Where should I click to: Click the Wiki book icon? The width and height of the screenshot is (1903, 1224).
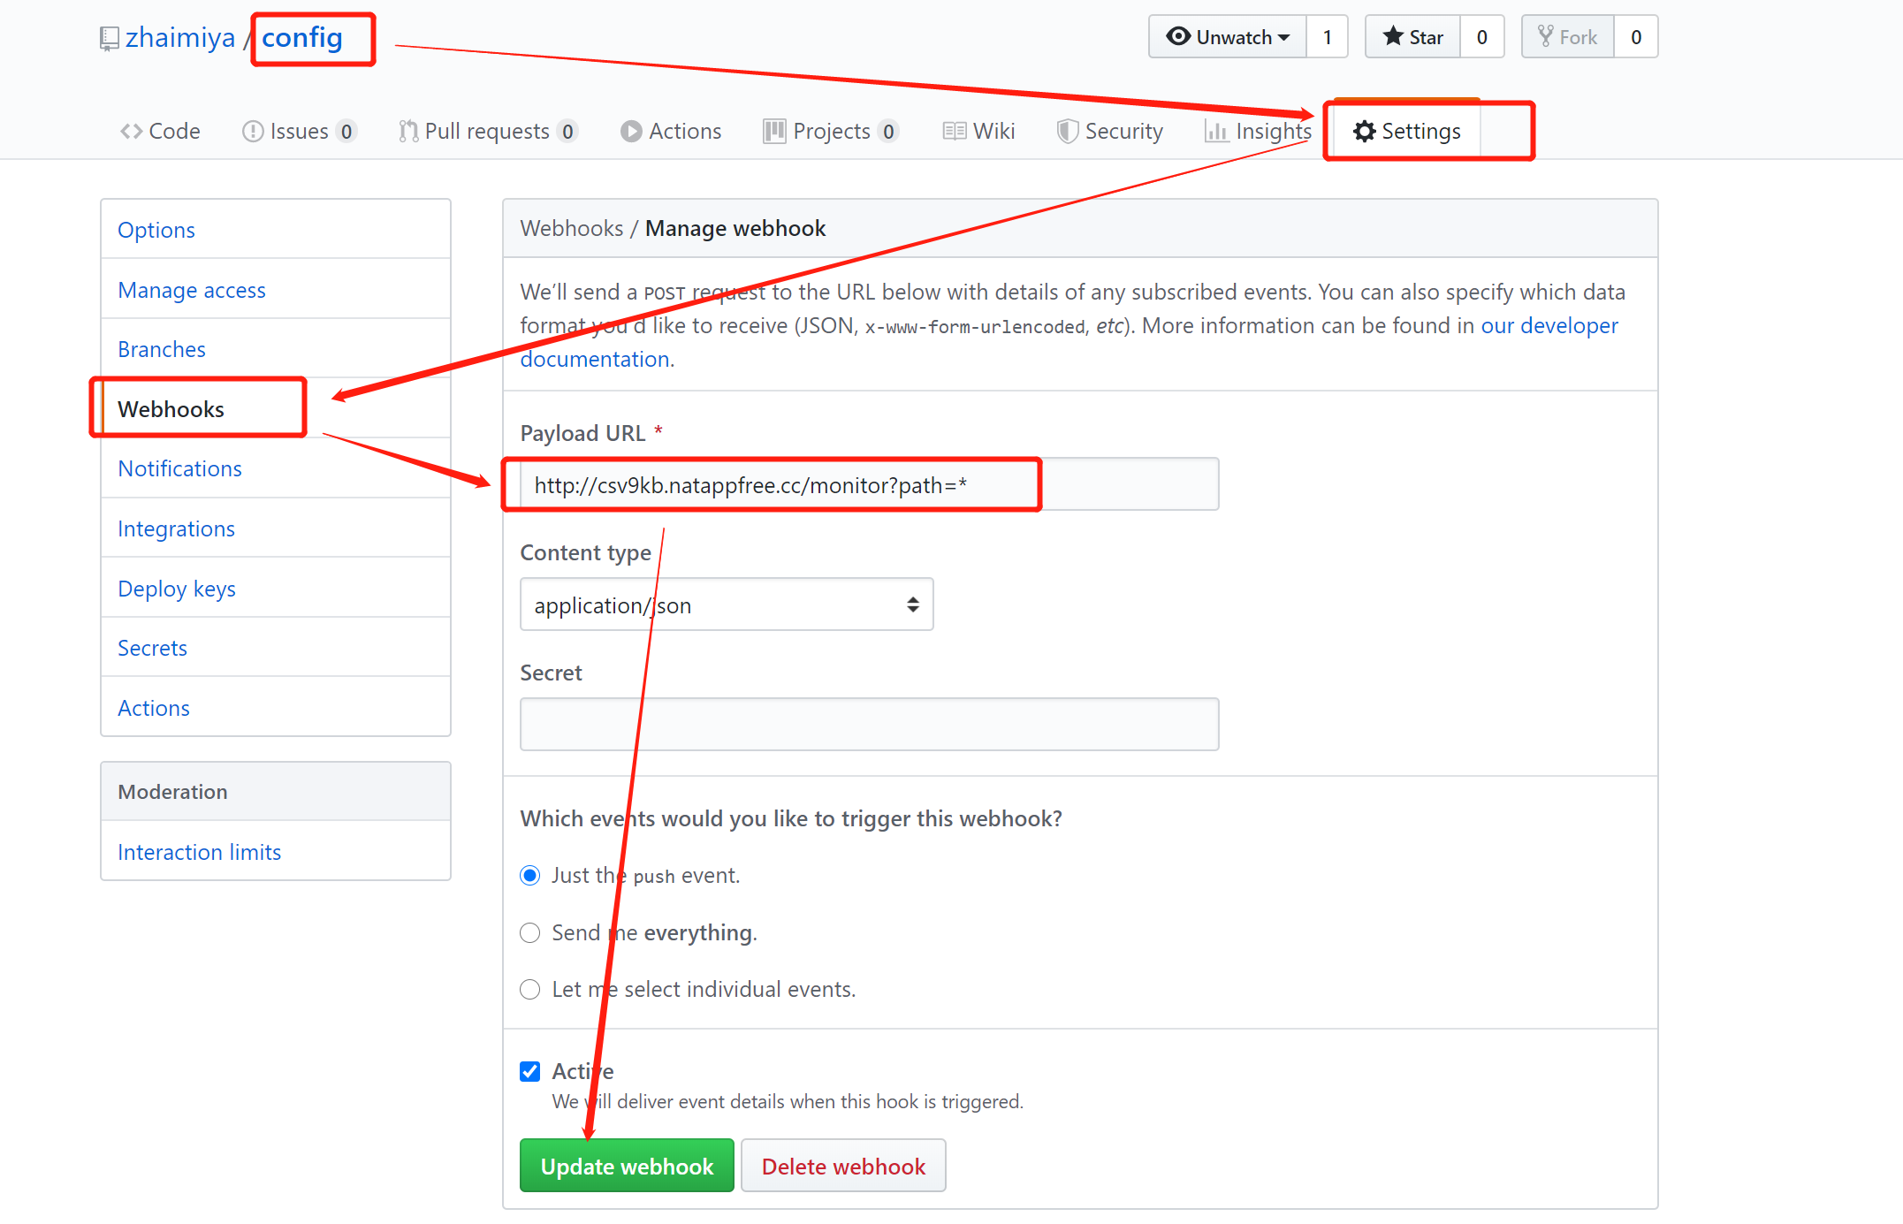point(954,132)
